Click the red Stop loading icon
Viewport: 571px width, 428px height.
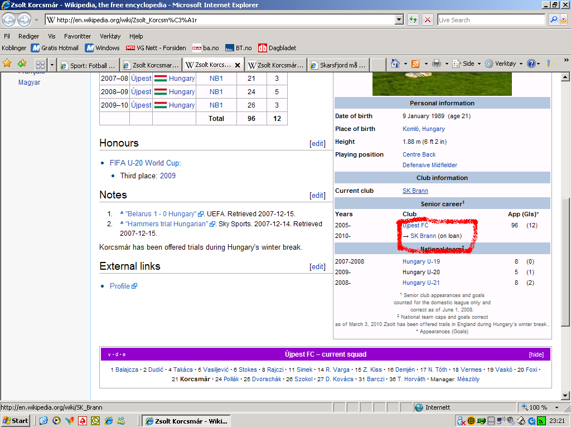[428, 20]
